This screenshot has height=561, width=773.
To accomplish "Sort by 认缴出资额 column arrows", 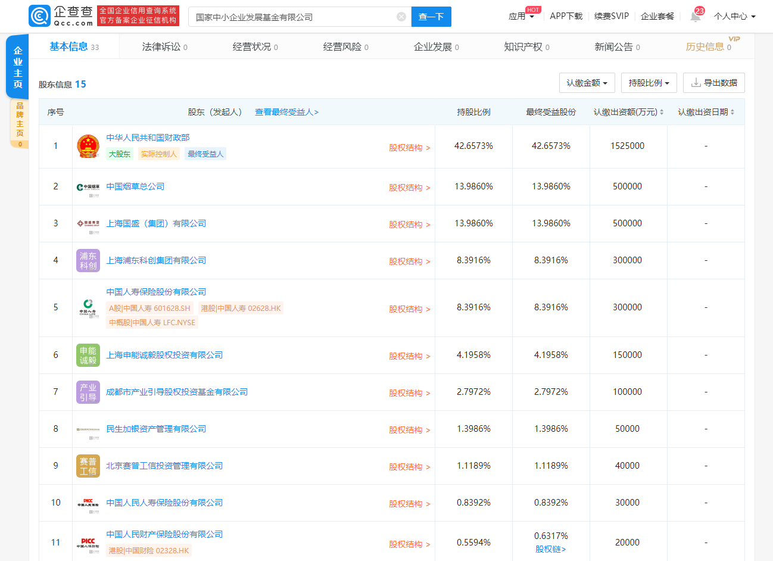I will pos(661,112).
